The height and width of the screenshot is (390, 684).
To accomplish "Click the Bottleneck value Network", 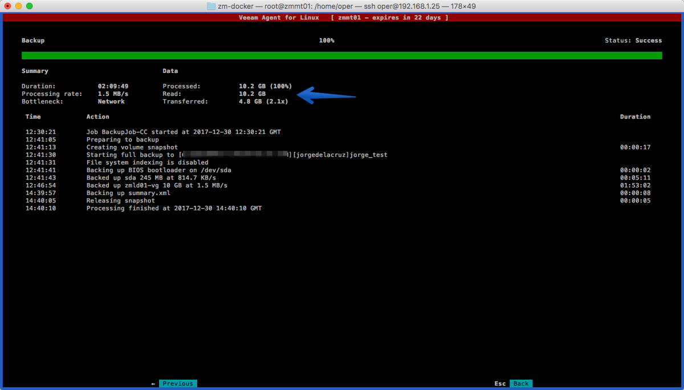I will (111, 101).
